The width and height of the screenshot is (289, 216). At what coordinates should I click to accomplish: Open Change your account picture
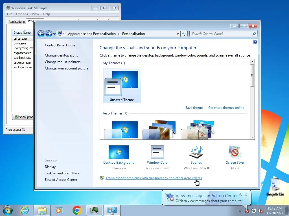[67, 68]
